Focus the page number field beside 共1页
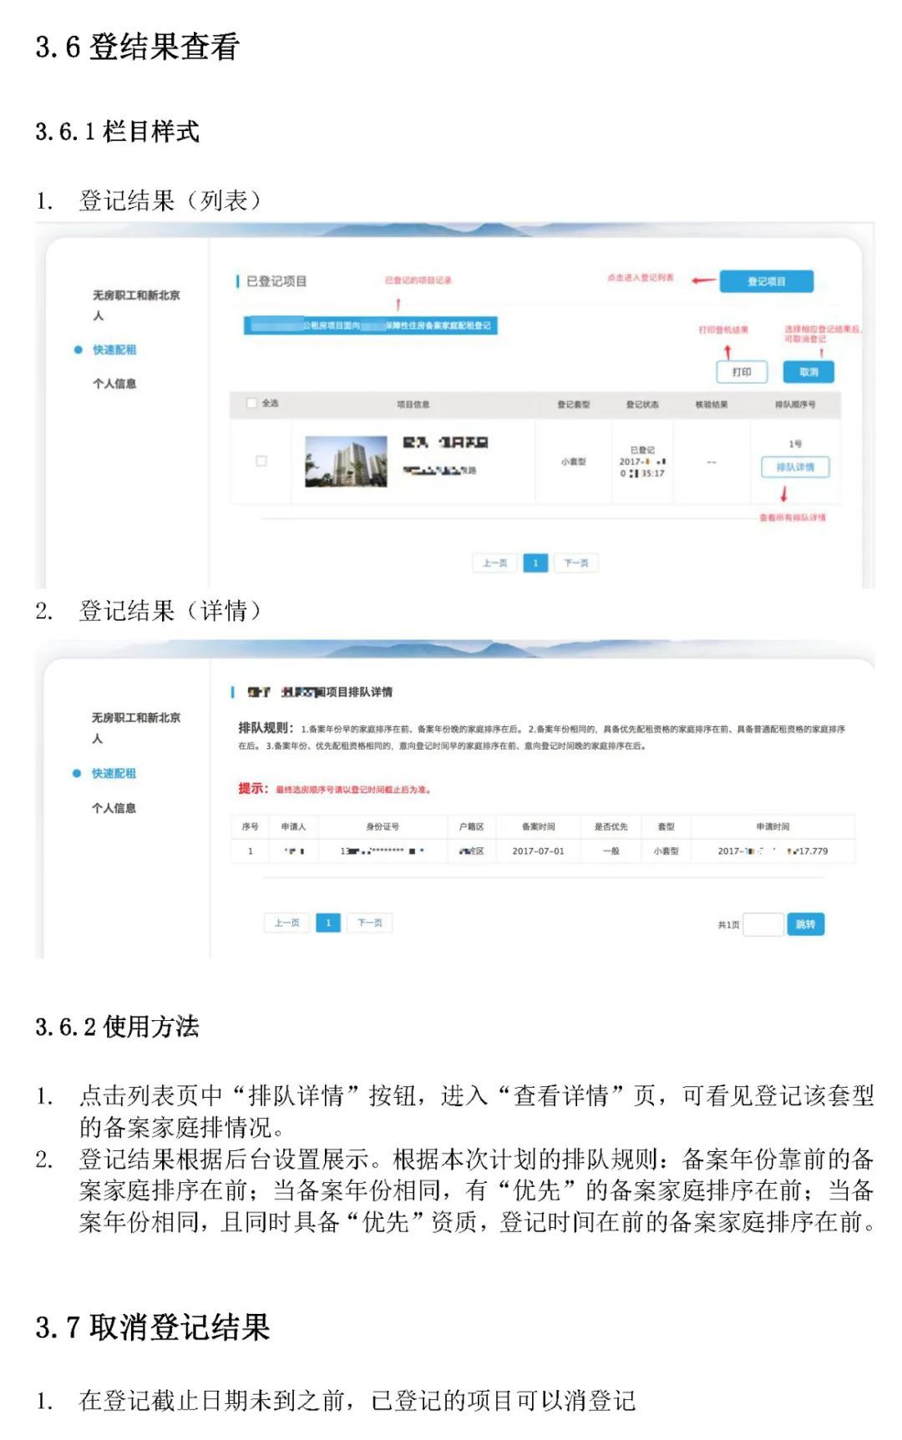 point(763,925)
